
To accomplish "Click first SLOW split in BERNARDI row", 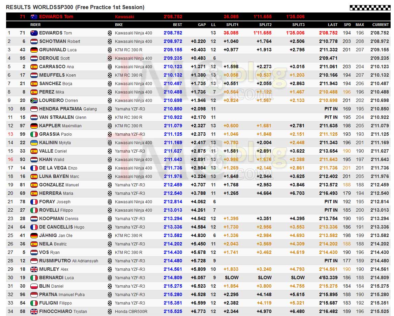I will pos(232,278).
